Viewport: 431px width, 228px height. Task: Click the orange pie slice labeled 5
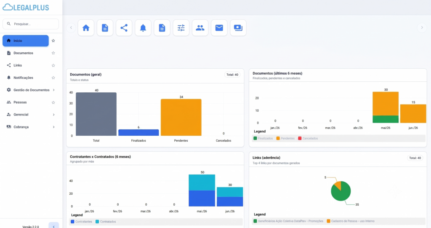point(338,185)
